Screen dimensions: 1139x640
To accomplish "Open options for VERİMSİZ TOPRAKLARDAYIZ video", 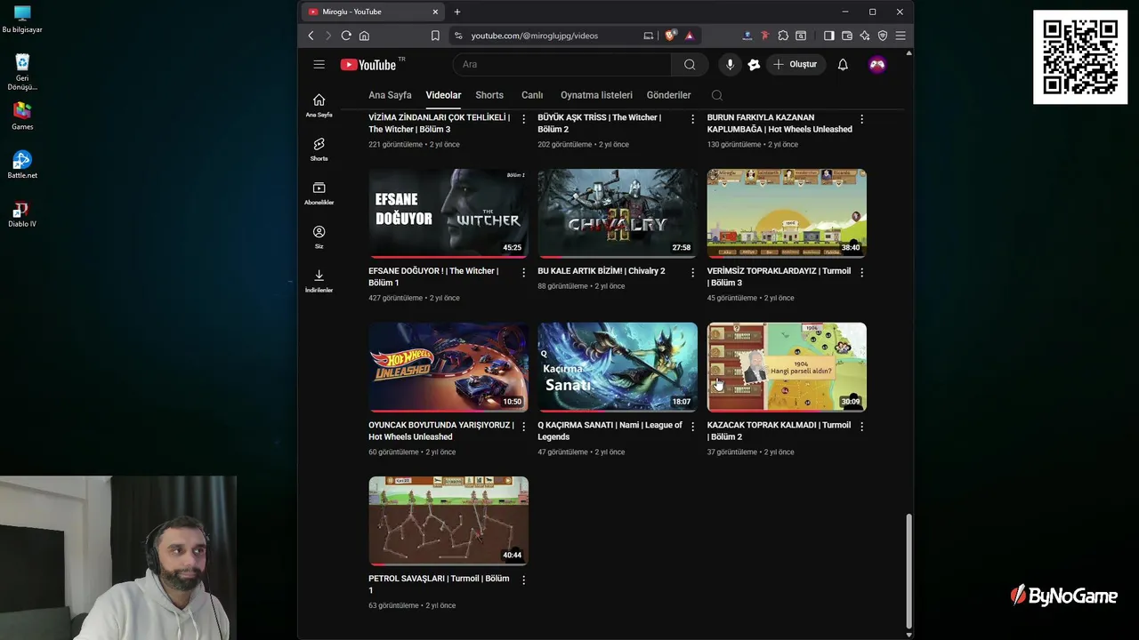I will click(x=861, y=272).
